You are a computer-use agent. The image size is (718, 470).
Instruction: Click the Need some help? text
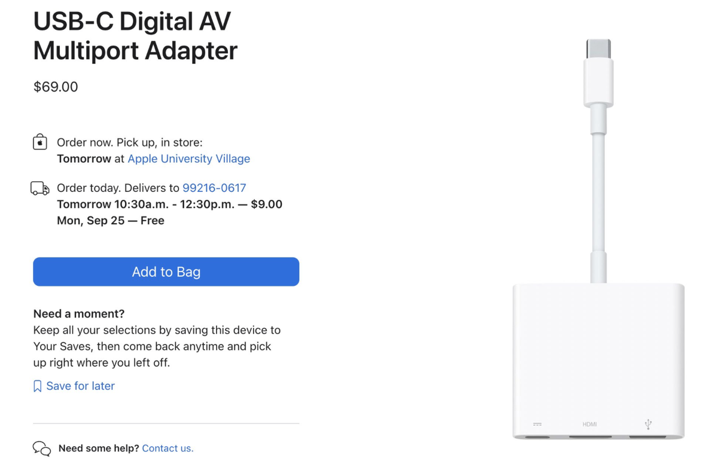pos(99,448)
